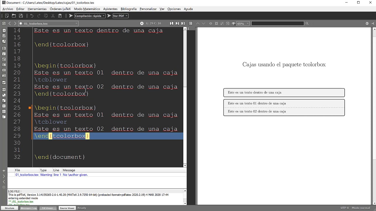376x211 pixels.
Task: Navigate to previous document arrow
Action: click(10, 23)
